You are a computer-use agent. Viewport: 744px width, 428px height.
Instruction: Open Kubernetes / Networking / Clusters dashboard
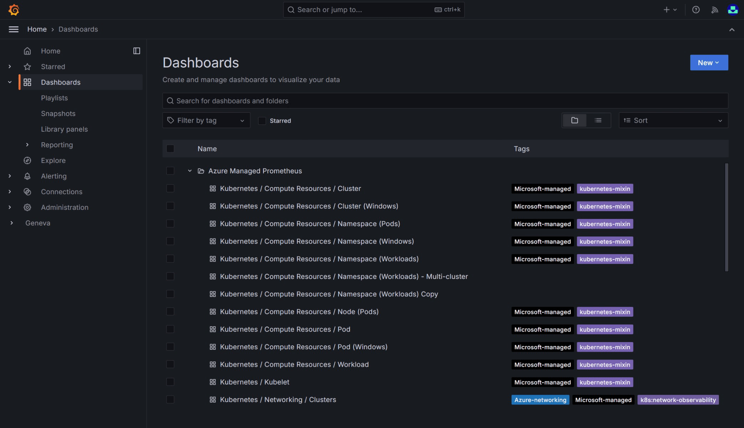(x=278, y=400)
